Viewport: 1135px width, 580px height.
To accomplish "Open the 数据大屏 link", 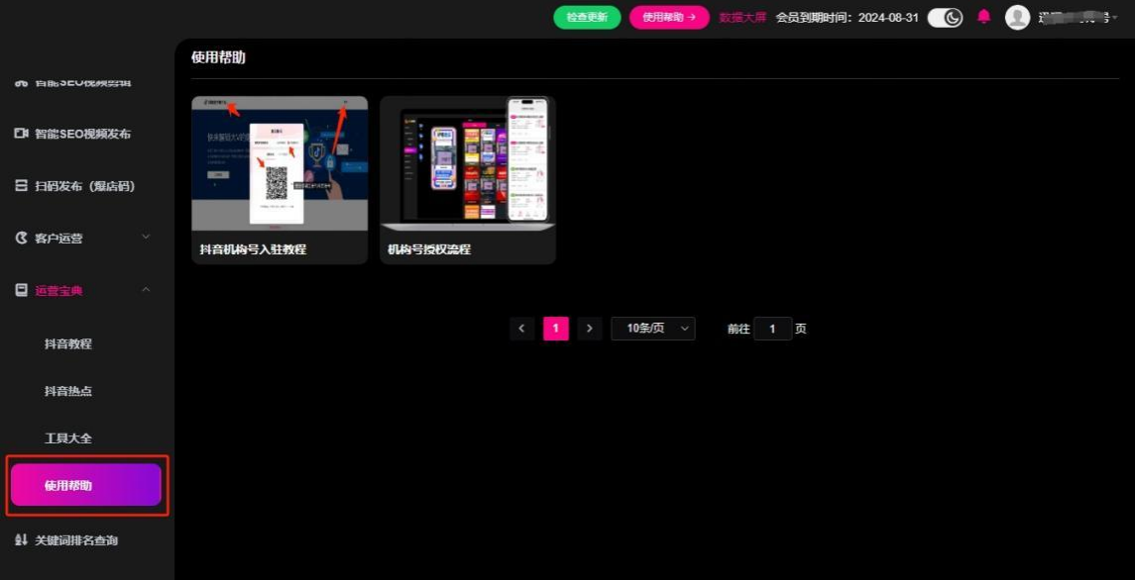I will (742, 17).
